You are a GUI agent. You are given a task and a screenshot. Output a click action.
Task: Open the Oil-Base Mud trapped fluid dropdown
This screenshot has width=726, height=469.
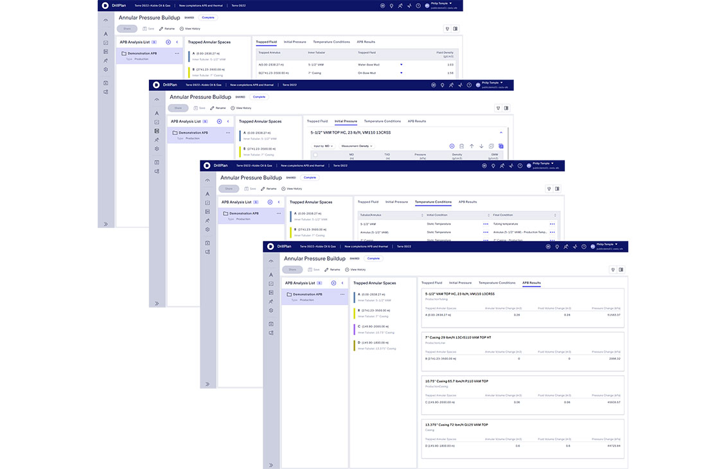[402, 73]
